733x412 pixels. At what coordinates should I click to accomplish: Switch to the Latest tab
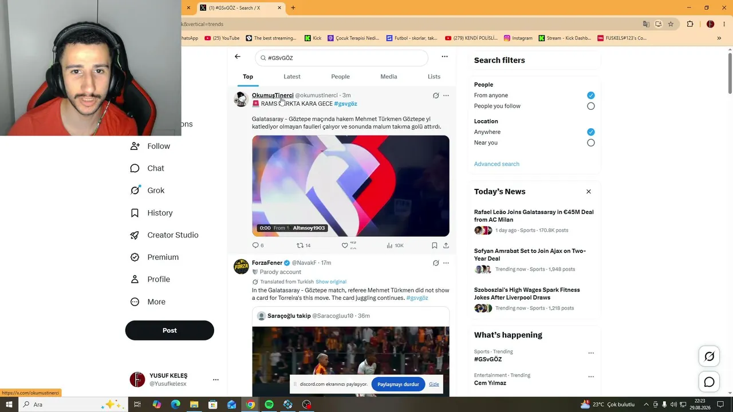pos(292,77)
